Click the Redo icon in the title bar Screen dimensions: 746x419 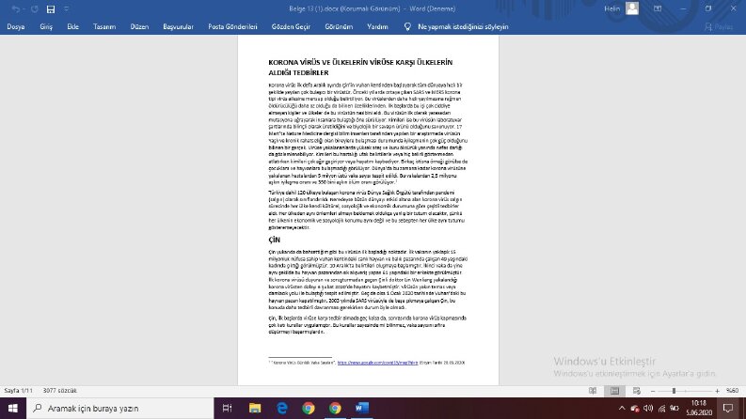coord(34,9)
